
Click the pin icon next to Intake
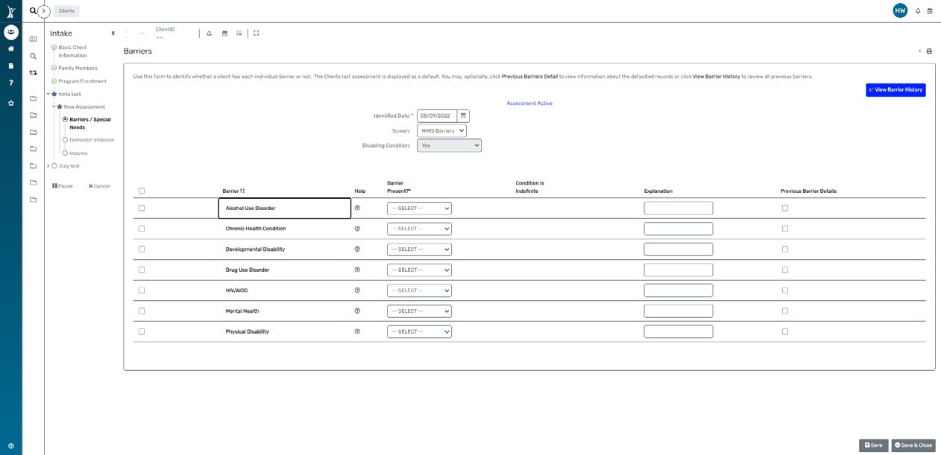tap(113, 33)
